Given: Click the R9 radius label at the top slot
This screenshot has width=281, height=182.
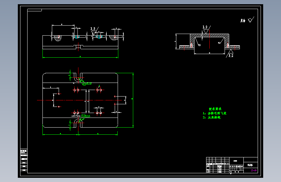Looking at the screenshot, I should pyautogui.click(x=84, y=84).
